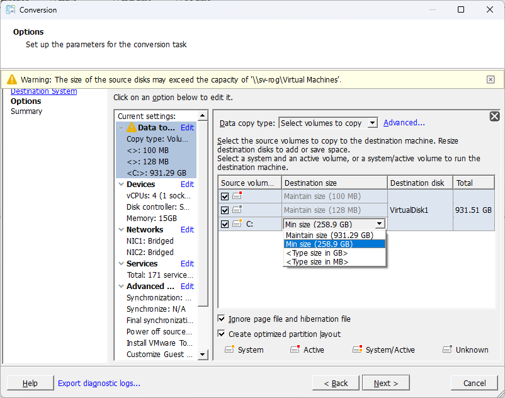
Task: Click the Total column header
Action: tap(474, 183)
